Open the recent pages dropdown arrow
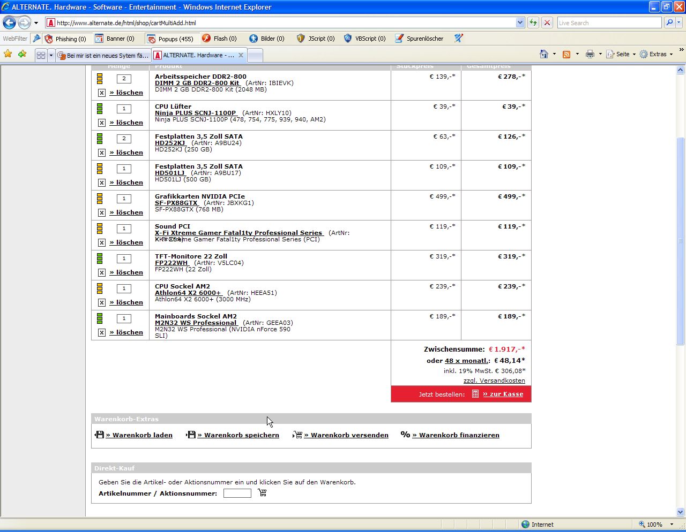Image resolution: width=686 pixels, height=532 pixels. coord(36,23)
